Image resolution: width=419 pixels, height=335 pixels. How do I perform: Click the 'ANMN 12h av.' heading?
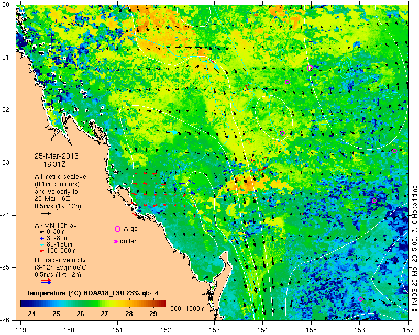57,226
